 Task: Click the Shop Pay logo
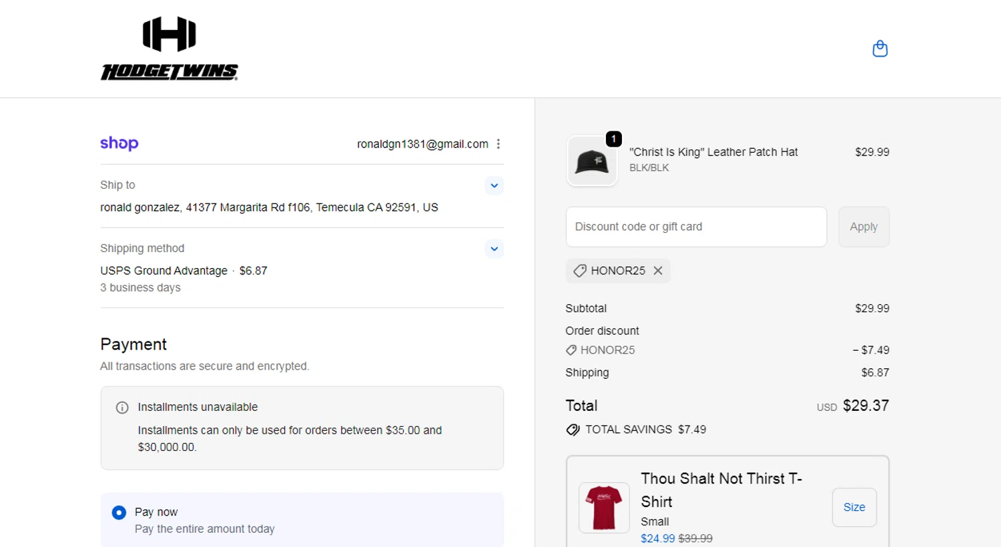pos(119,143)
